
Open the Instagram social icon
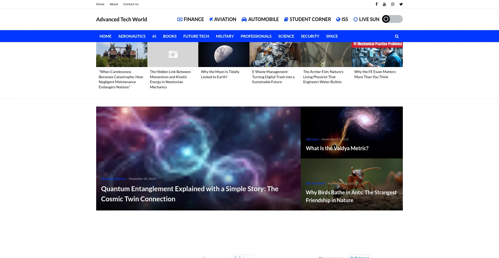click(x=393, y=4)
